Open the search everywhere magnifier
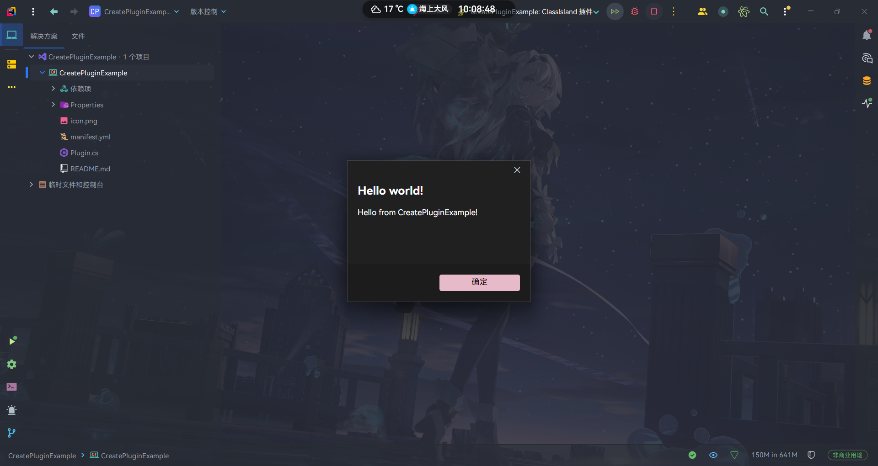Image resolution: width=878 pixels, height=466 pixels. point(764,12)
